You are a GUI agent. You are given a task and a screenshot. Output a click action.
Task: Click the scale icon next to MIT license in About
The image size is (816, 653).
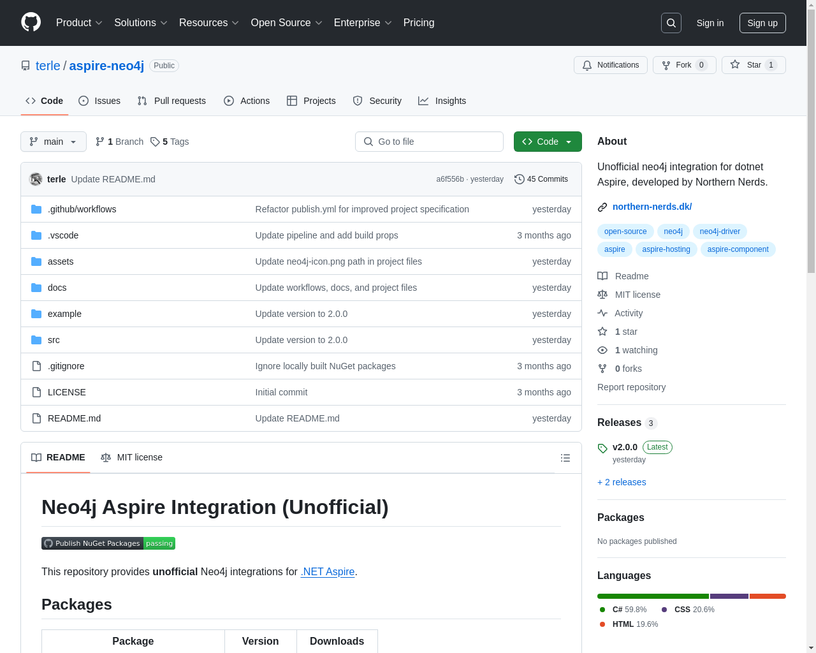coord(602,295)
